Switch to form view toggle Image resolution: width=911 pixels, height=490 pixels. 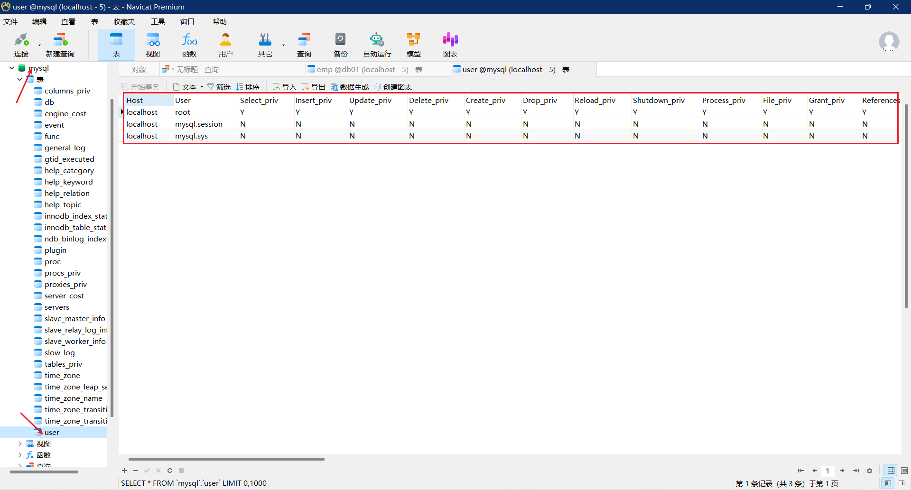pos(904,471)
